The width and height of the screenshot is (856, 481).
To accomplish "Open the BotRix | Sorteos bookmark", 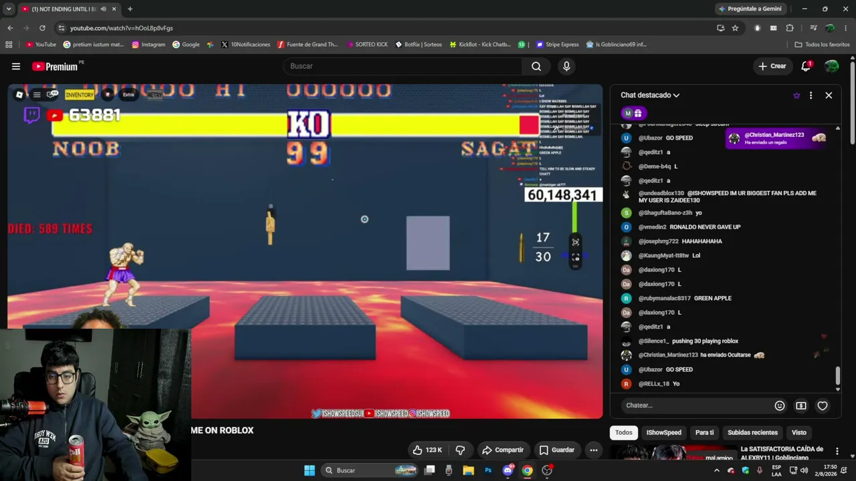I will pyautogui.click(x=419, y=45).
